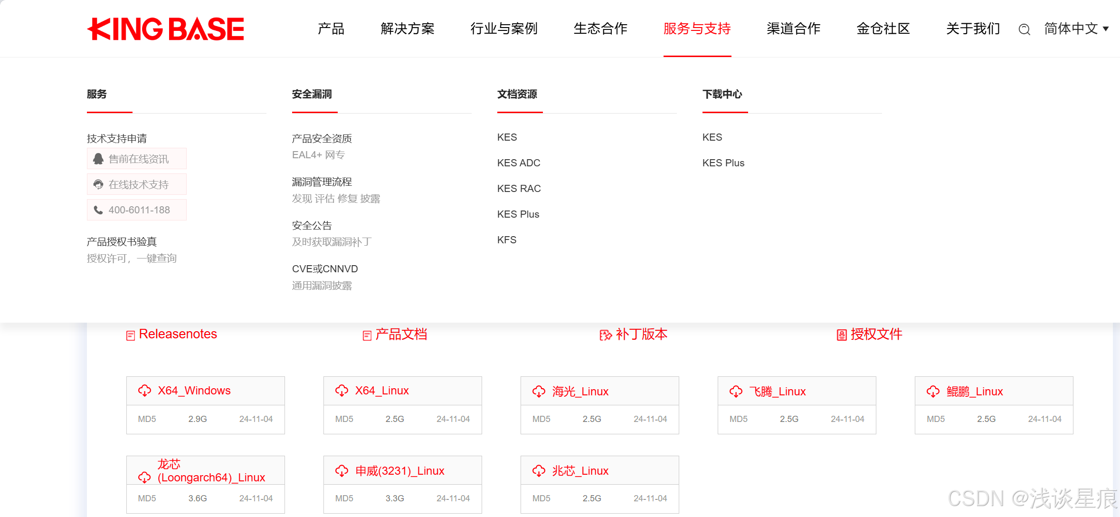
Task: Open KES Plus under 下载中心
Action: point(723,163)
